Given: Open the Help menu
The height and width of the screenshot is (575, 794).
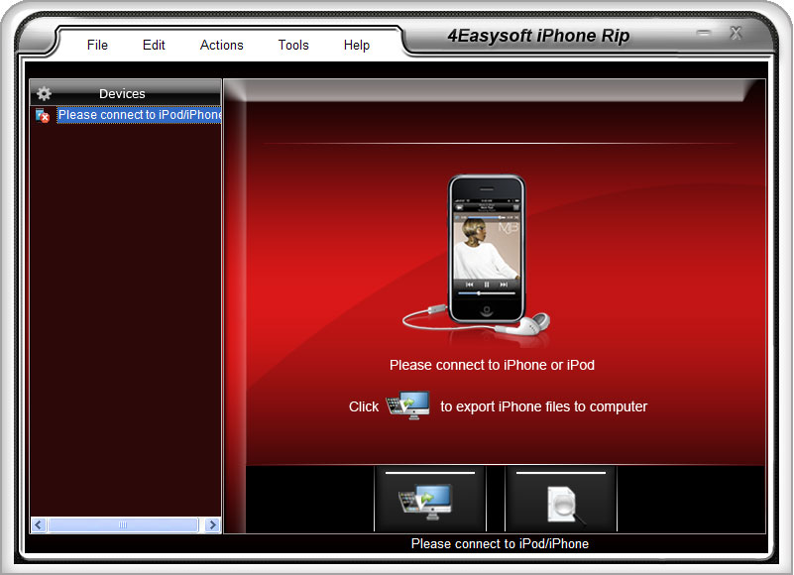Looking at the screenshot, I should [357, 45].
